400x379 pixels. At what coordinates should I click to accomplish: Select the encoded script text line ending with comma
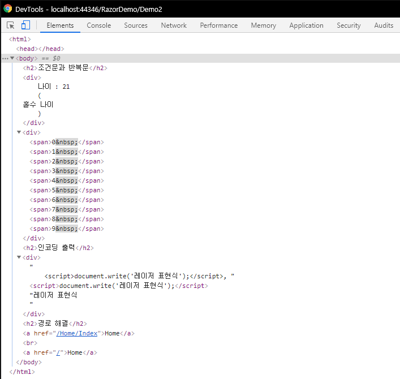tap(139, 276)
